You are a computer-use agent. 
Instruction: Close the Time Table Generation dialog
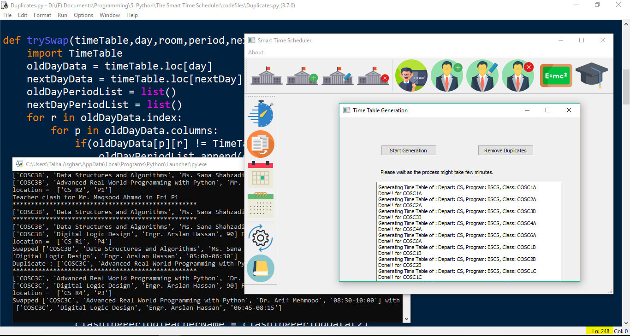tap(569, 110)
